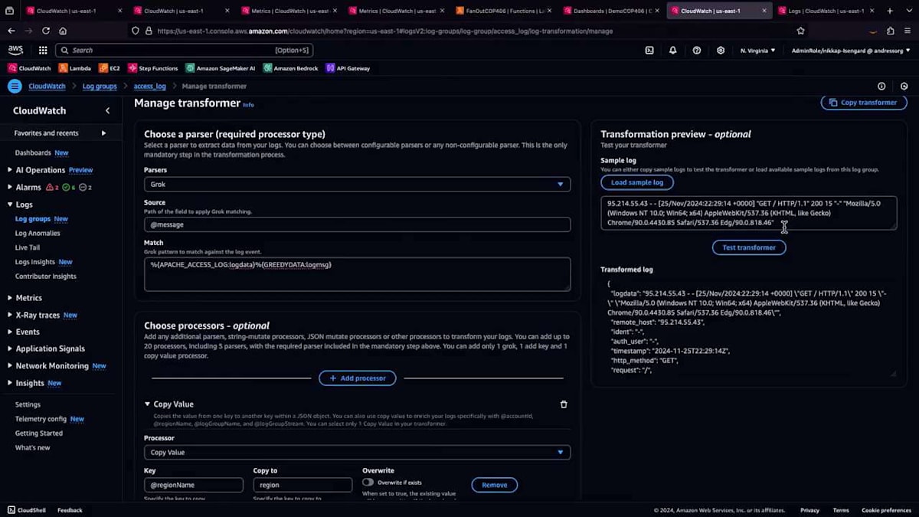
Task: Expand the Metrics sidebar section
Action: (x=10, y=298)
